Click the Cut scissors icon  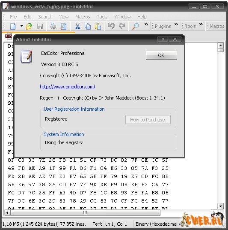pos(77,27)
